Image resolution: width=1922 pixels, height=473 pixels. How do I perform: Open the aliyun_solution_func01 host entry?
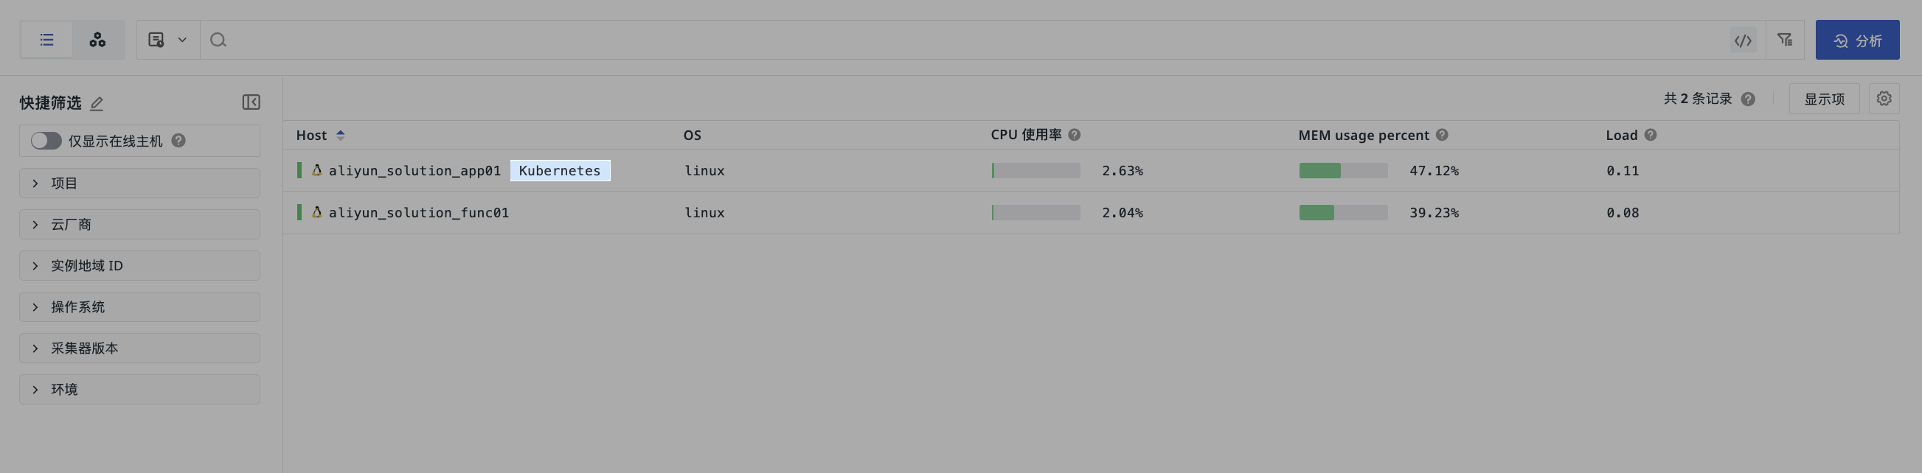tap(419, 212)
